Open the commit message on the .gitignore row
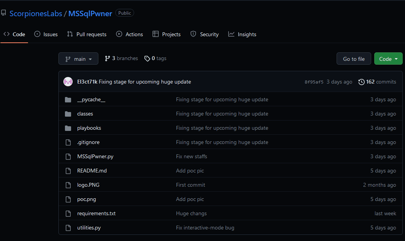Image resolution: width=405 pixels, height=241 pixels. 222,142
